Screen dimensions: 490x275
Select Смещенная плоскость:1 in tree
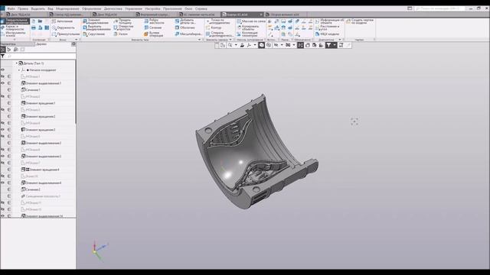(41, 196)
